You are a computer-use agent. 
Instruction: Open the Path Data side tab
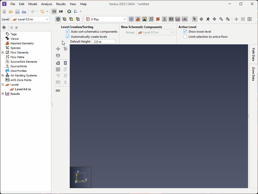click(x=253, y=54)
